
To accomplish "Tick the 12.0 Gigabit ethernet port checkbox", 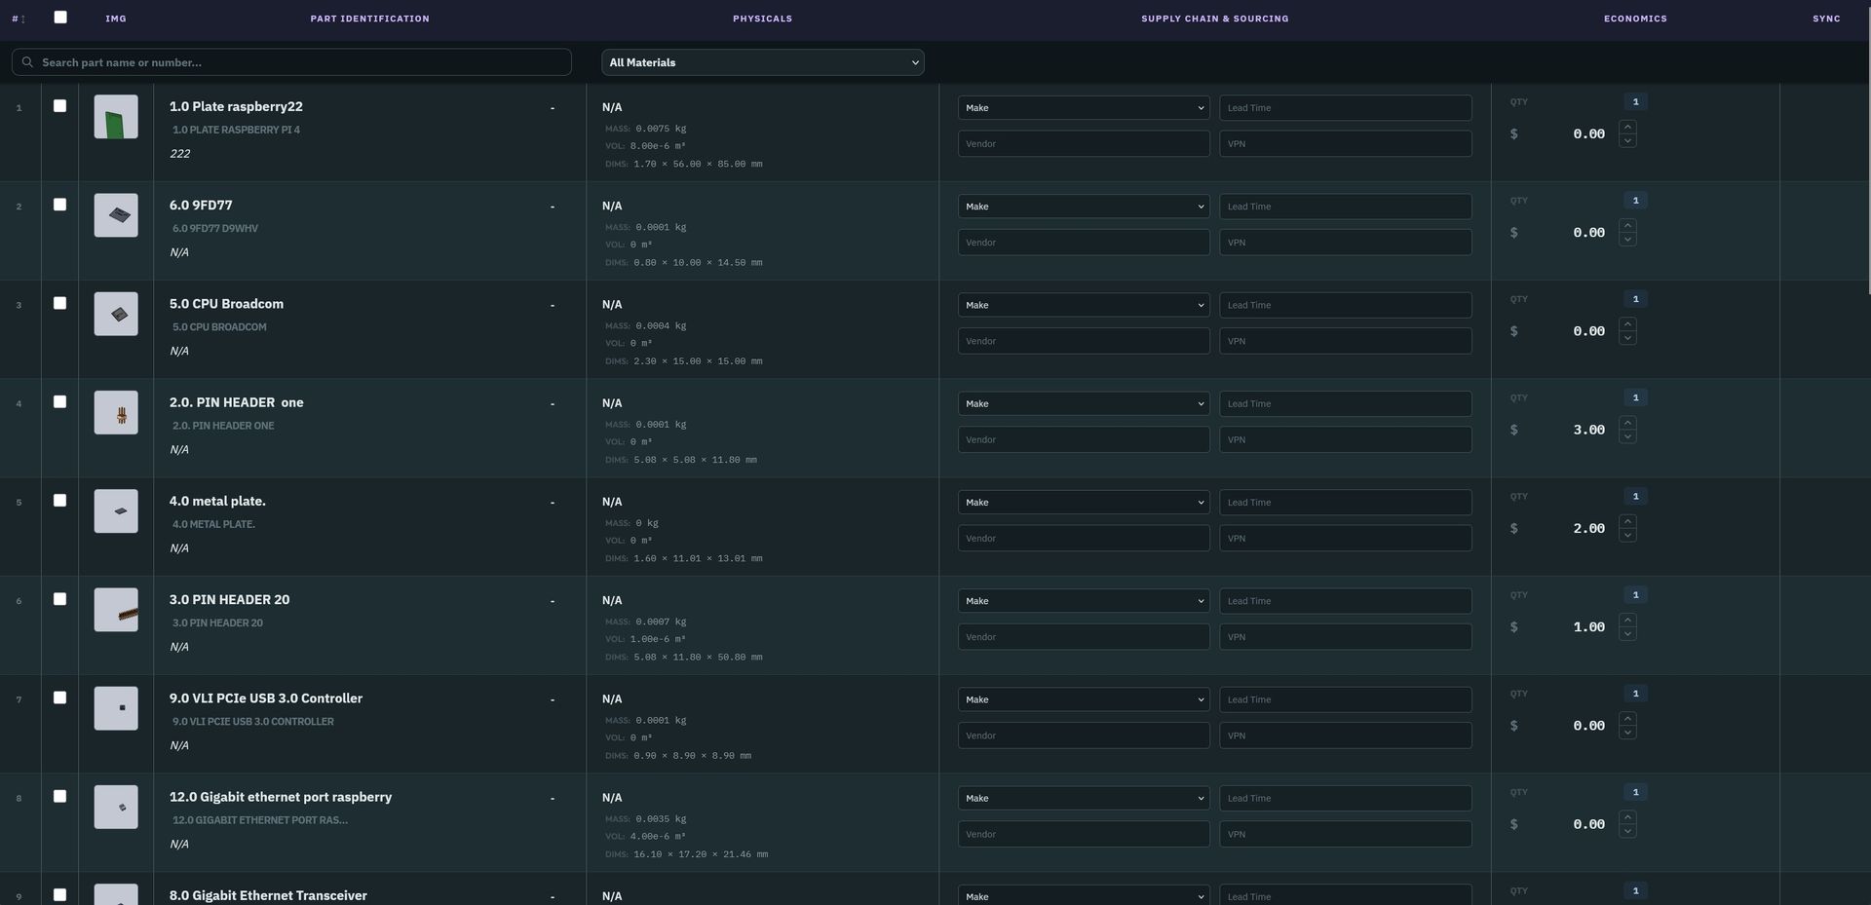I will (59, 797).
